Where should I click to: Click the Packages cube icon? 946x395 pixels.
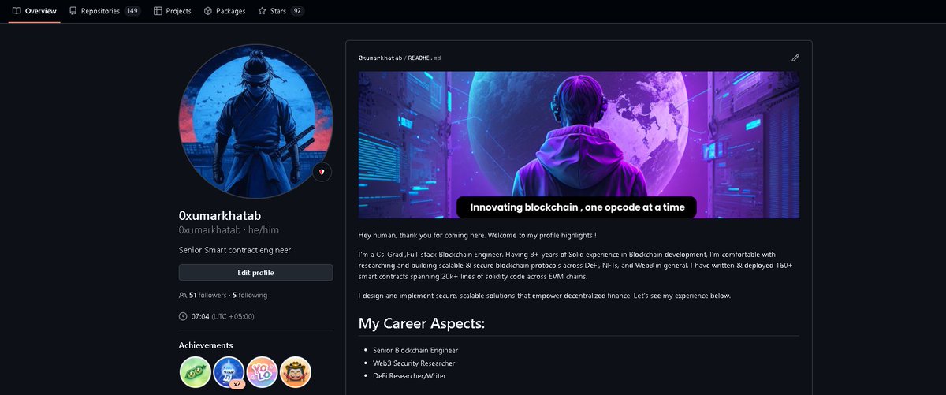(208, 11)
